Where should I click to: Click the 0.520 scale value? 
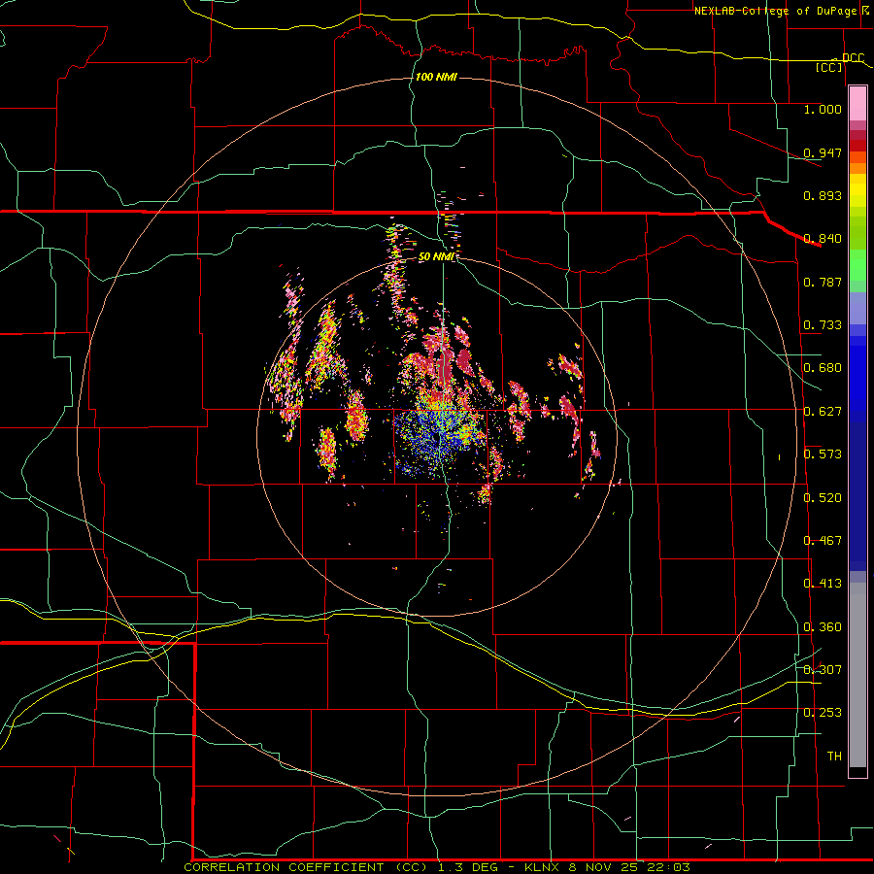pos(823,498)
